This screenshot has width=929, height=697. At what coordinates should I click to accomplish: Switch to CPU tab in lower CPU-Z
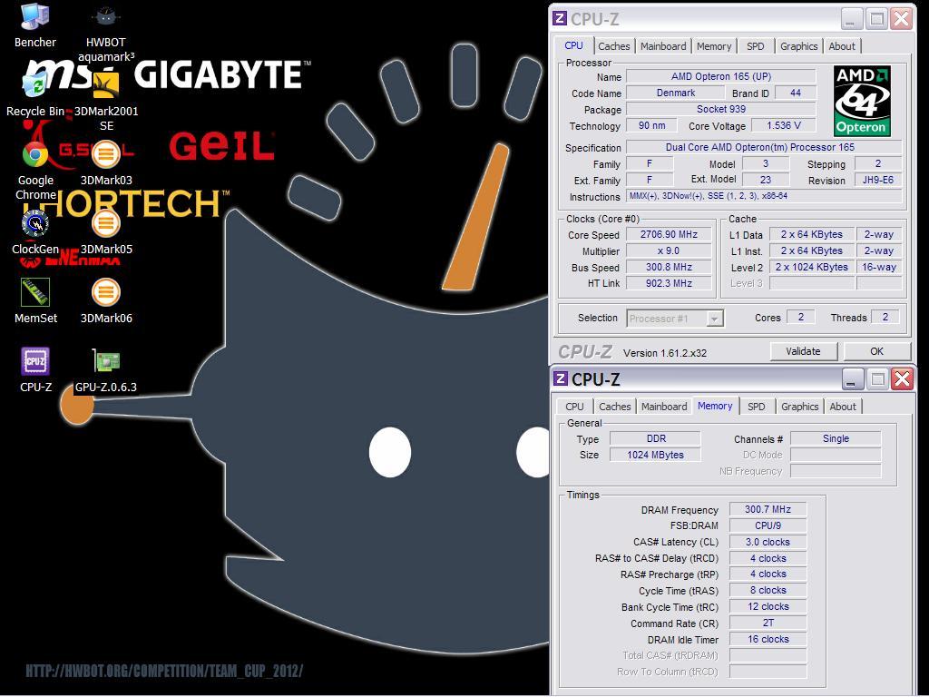[x=574, y=407]
